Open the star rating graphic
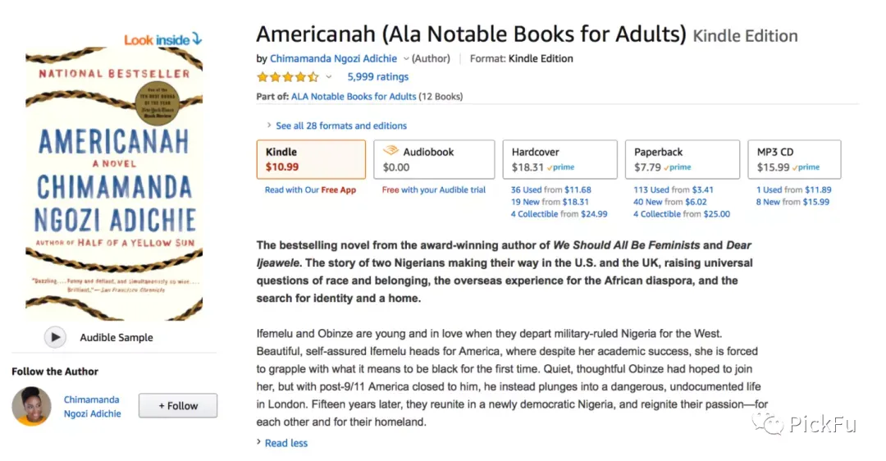 (288, 77)
